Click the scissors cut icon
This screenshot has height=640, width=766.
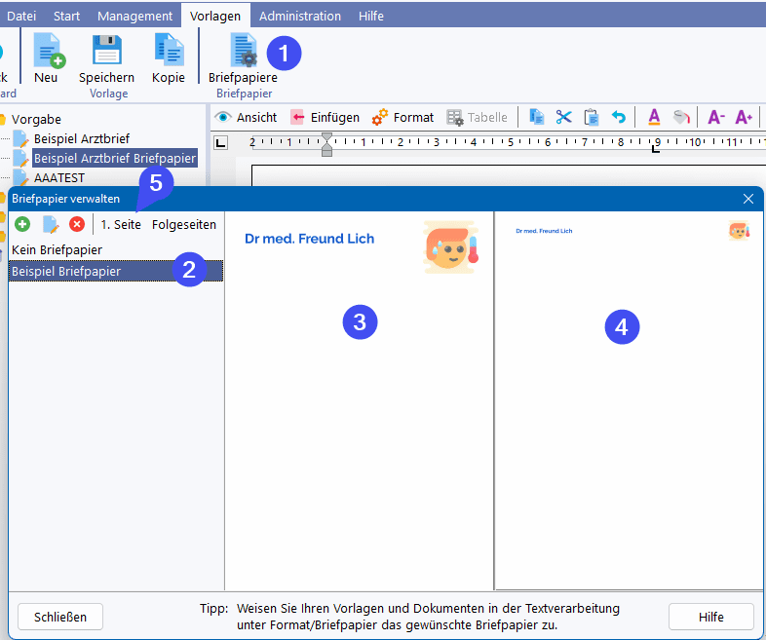563,117
